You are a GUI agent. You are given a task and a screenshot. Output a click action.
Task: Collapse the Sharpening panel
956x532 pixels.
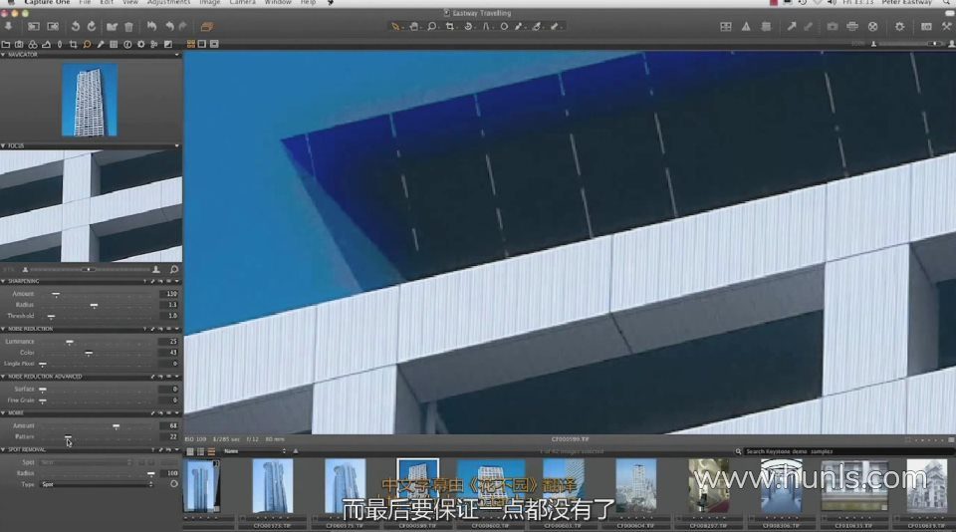coord(3,281)
